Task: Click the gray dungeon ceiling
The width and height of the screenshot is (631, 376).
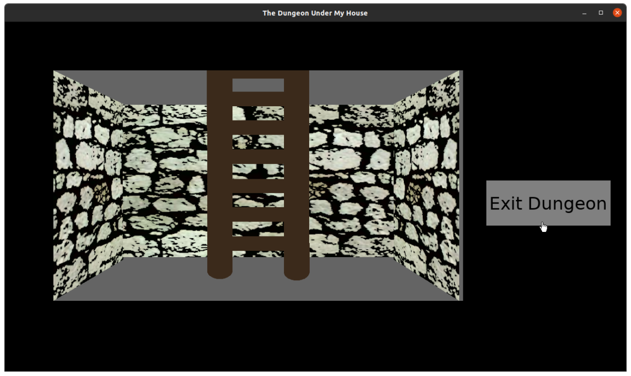Action: [x=342, y=84]
